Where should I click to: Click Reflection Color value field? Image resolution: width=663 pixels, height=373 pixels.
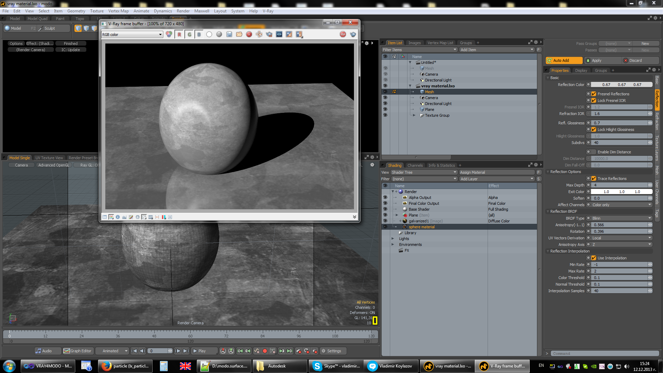(x=622, y=85)
